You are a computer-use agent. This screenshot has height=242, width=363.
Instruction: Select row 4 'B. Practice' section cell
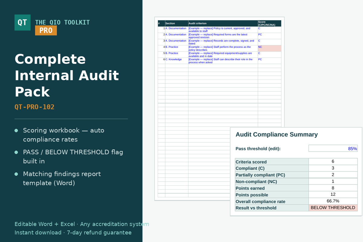(177, 48)
